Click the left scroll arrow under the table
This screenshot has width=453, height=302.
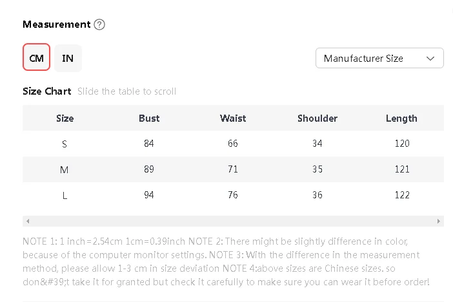point(28,221)
